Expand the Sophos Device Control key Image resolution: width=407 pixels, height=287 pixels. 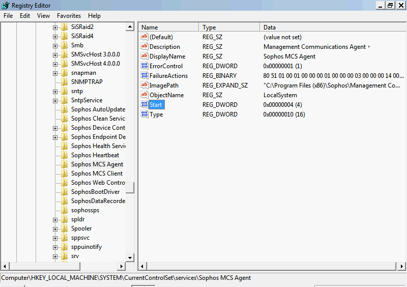coord(55,128)
